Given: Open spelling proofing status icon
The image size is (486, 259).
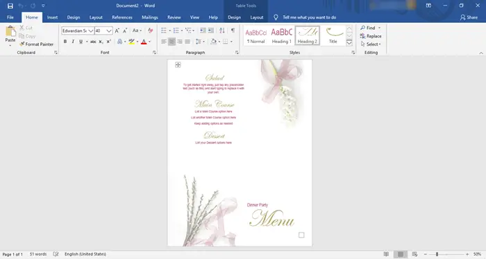Looking at the screenshot, I should (x=56, y=254).
